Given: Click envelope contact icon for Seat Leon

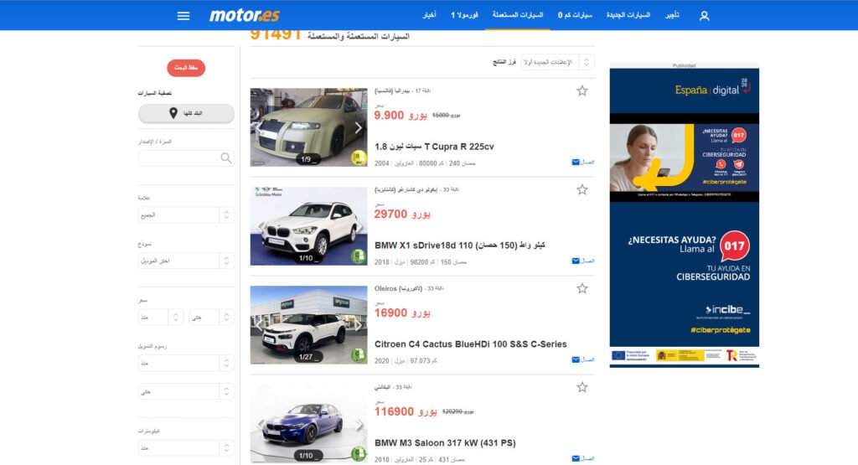Looking at the screenshot, I should (x=576, y=162).
